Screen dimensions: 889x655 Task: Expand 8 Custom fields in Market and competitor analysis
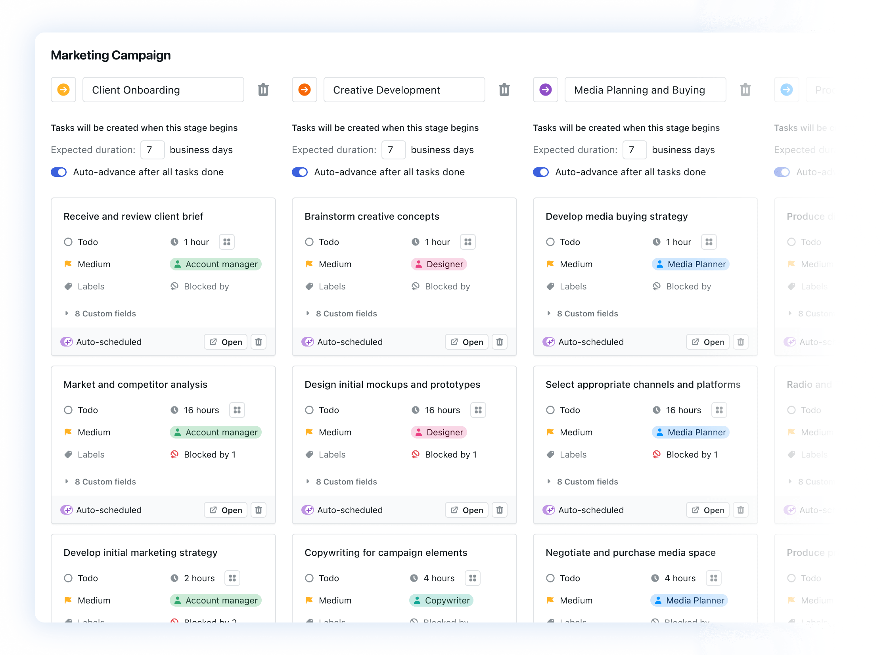coord(101,482)
